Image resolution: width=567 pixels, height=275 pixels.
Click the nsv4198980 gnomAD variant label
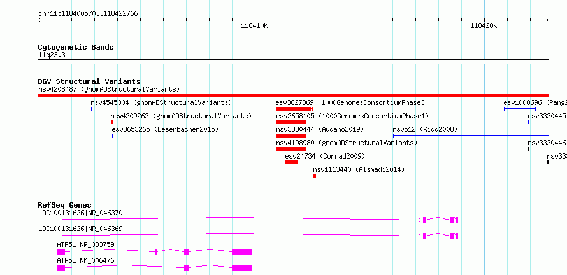pos(347,143)
